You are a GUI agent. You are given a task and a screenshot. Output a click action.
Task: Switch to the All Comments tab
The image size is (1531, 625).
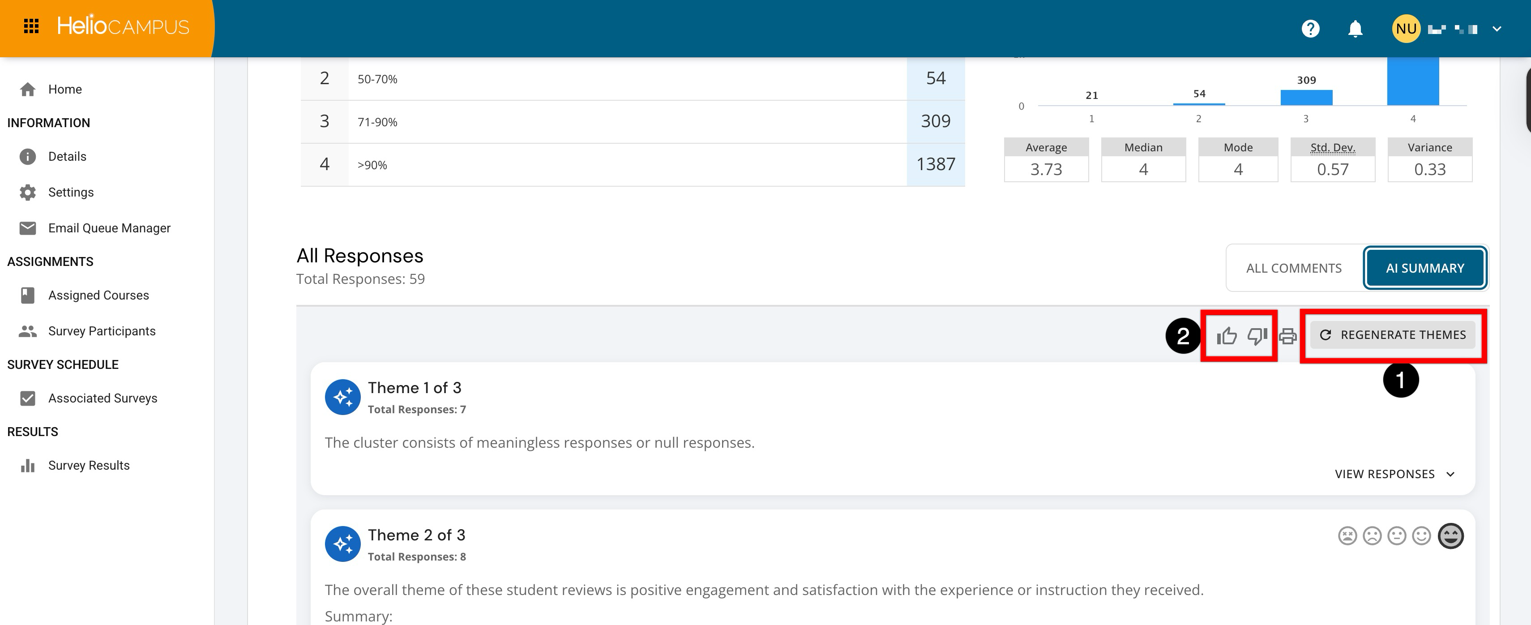1293,268
